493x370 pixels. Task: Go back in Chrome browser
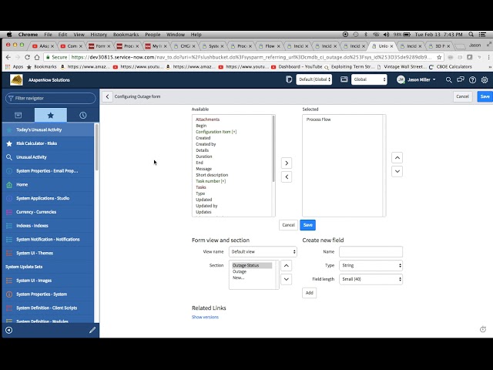pyautogui.click(x=8, y=57)
